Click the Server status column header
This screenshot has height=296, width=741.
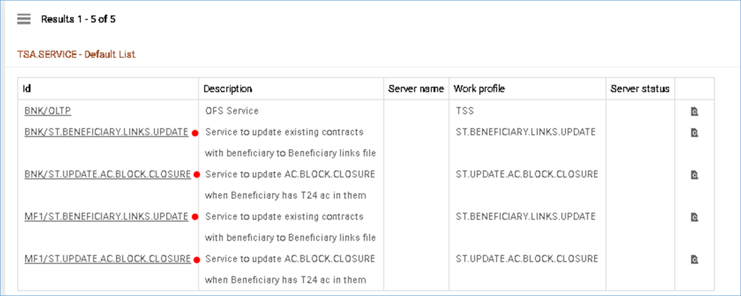(x=639, y=89)
